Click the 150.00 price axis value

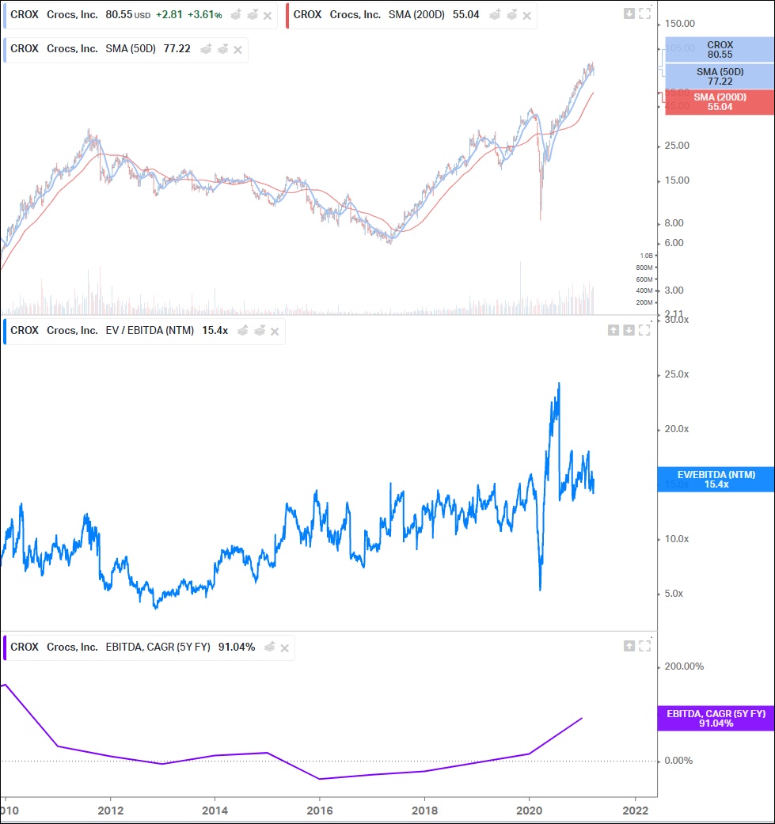click(679, 24)
